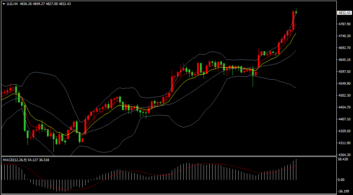Click the 4597.50 price axis label
This screenshot has width=353, height=195.
[344, 72]
